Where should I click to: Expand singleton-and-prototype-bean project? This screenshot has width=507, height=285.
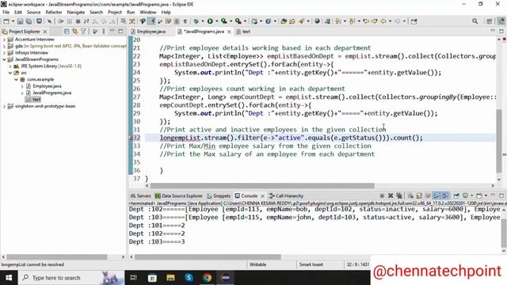tap(4, 106)
